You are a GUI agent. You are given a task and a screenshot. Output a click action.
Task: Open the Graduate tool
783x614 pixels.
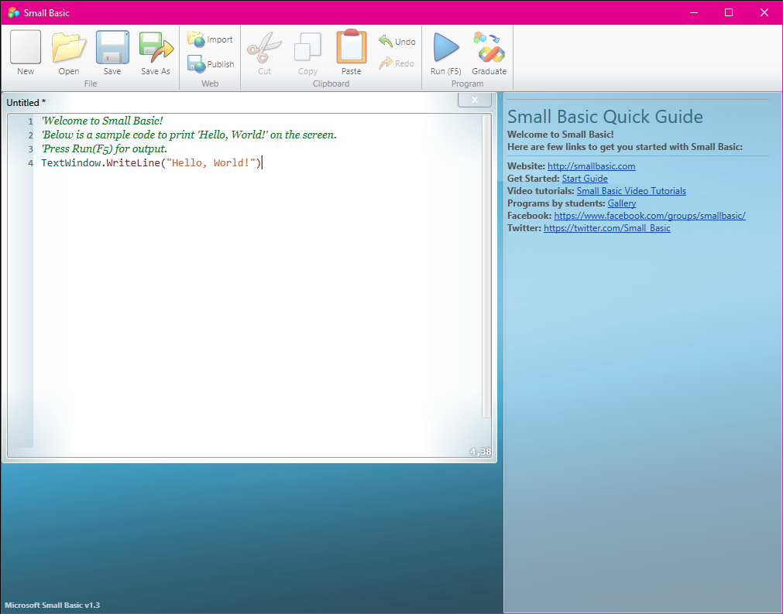(x=489, y=53)
